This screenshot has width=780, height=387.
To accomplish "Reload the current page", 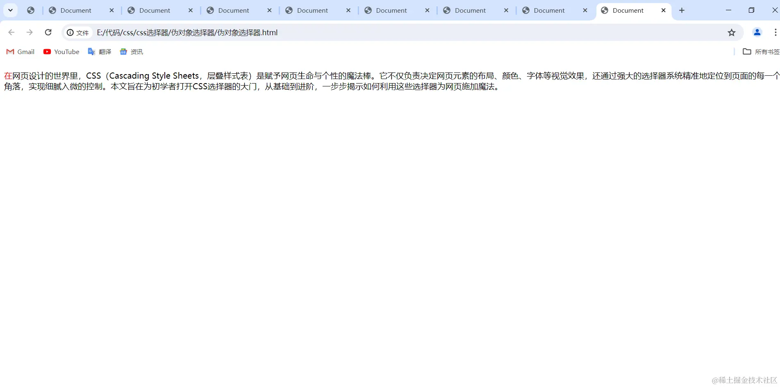I will pyautogui.click(x=48, y=32).
